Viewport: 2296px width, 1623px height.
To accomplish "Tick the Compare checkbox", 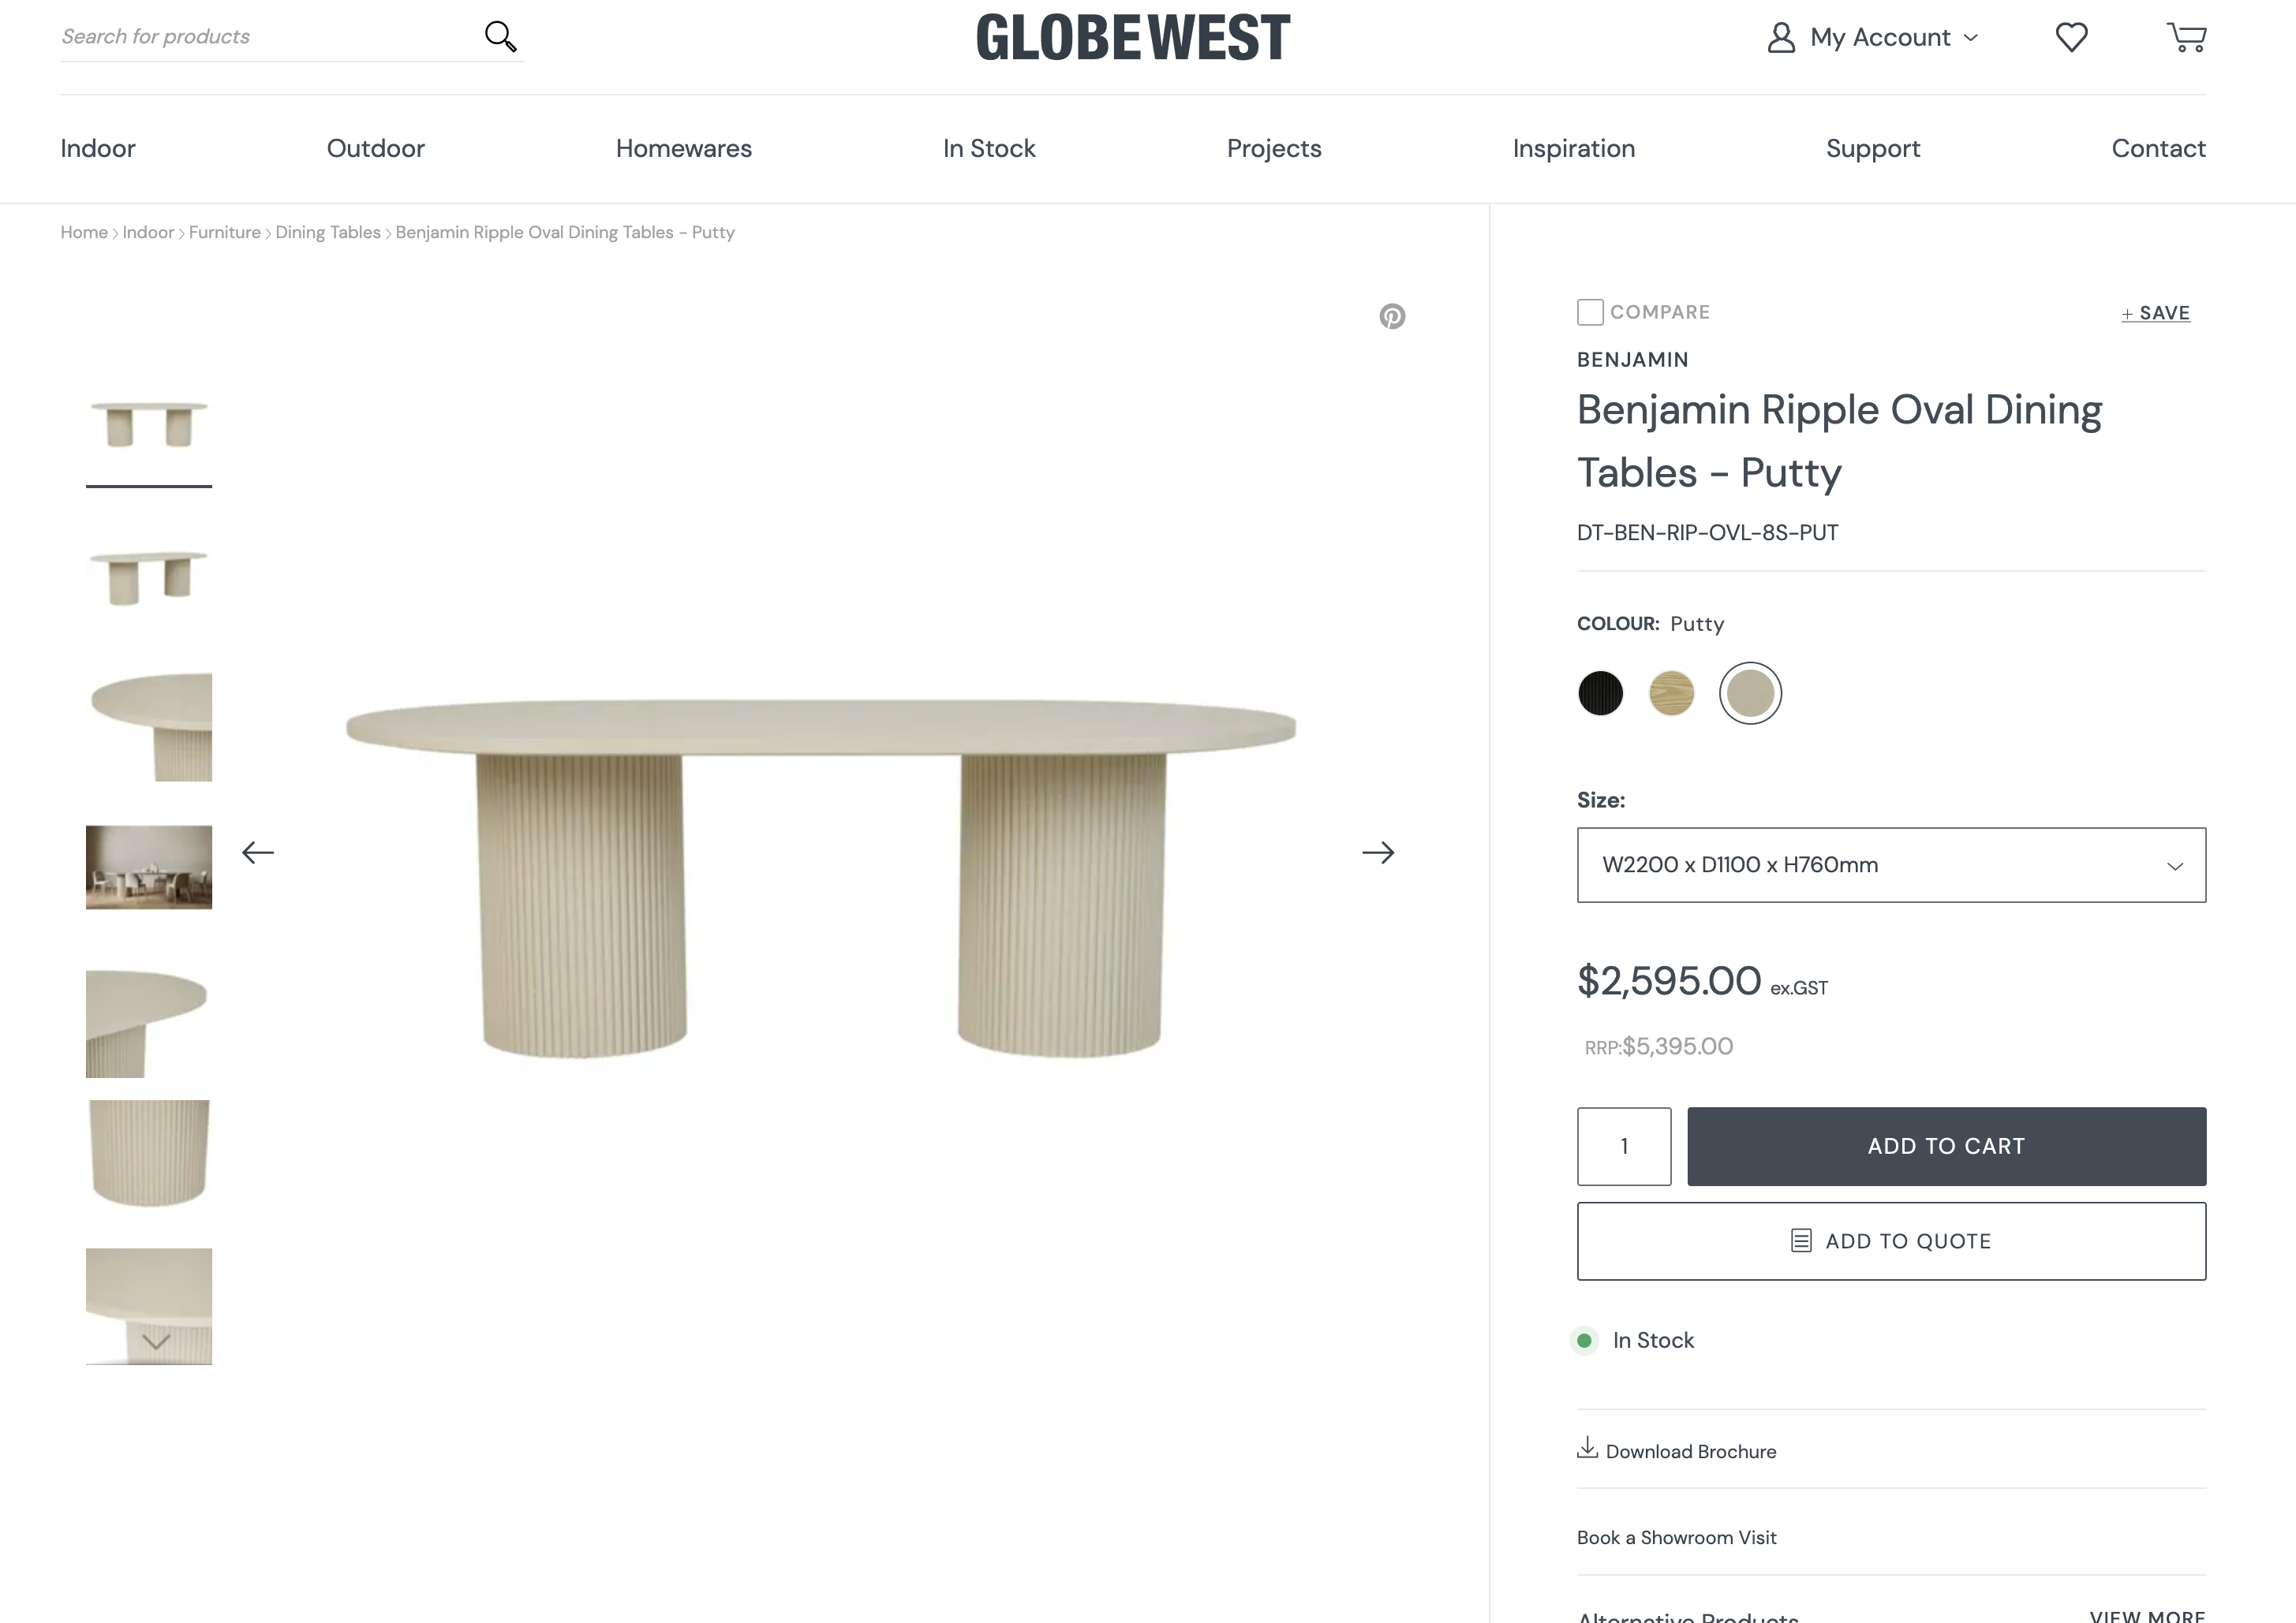I will 1590,313.
